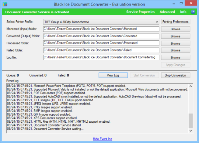This screenshot has width=199, height=143.
Task: Select the 'Document Converter Service started' log line
Action: pos(44,125)
